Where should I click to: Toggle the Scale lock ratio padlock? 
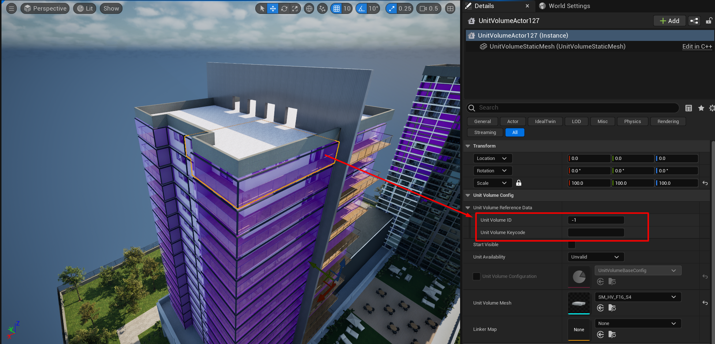(x=519, y=183)
